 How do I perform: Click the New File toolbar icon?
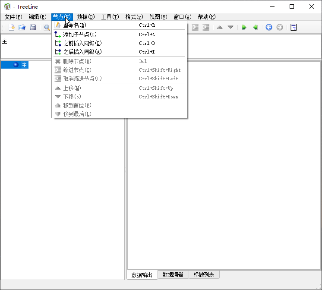point(12,27)
